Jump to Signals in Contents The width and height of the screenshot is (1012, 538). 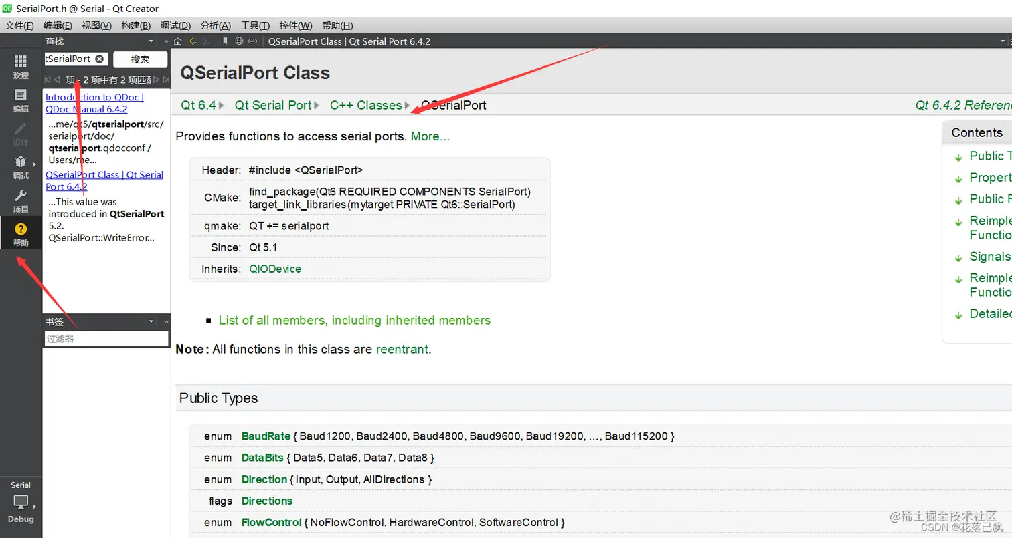pyautogui.click(x=990, y=257)
